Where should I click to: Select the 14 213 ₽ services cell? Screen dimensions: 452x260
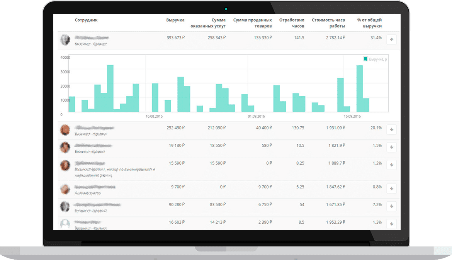click(x=218, y=222)
